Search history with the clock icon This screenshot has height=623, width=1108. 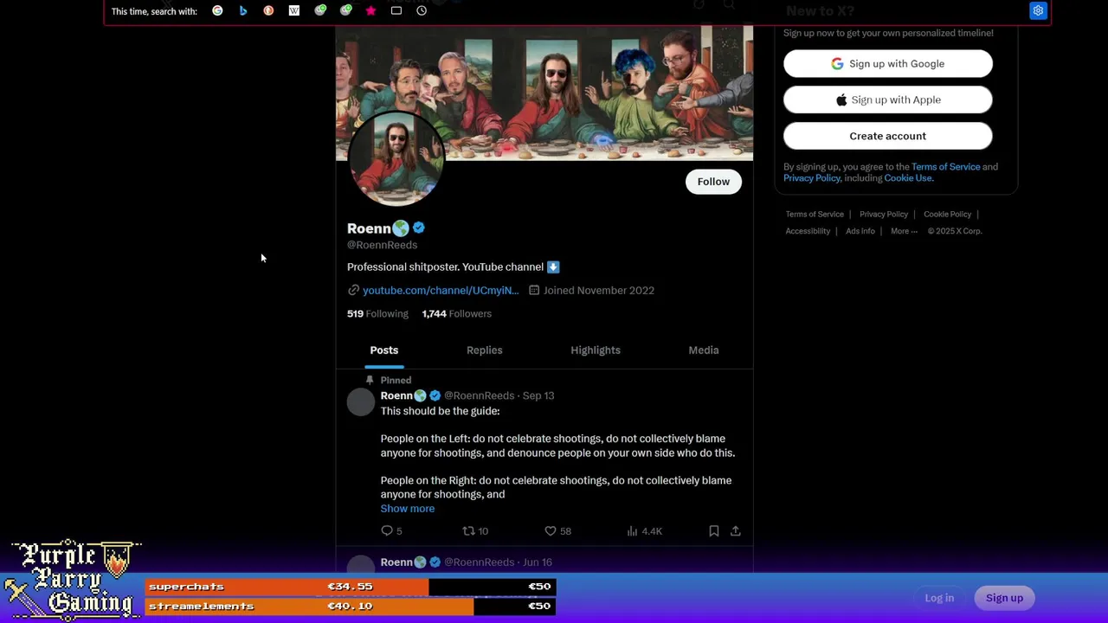[x=422, y=10]
